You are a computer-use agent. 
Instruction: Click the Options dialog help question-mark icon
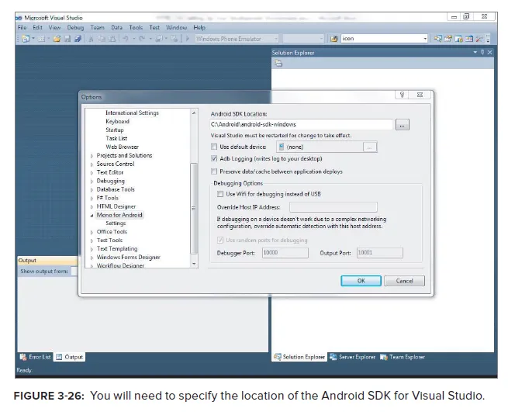pyautogui.click(x=402, y=95)
